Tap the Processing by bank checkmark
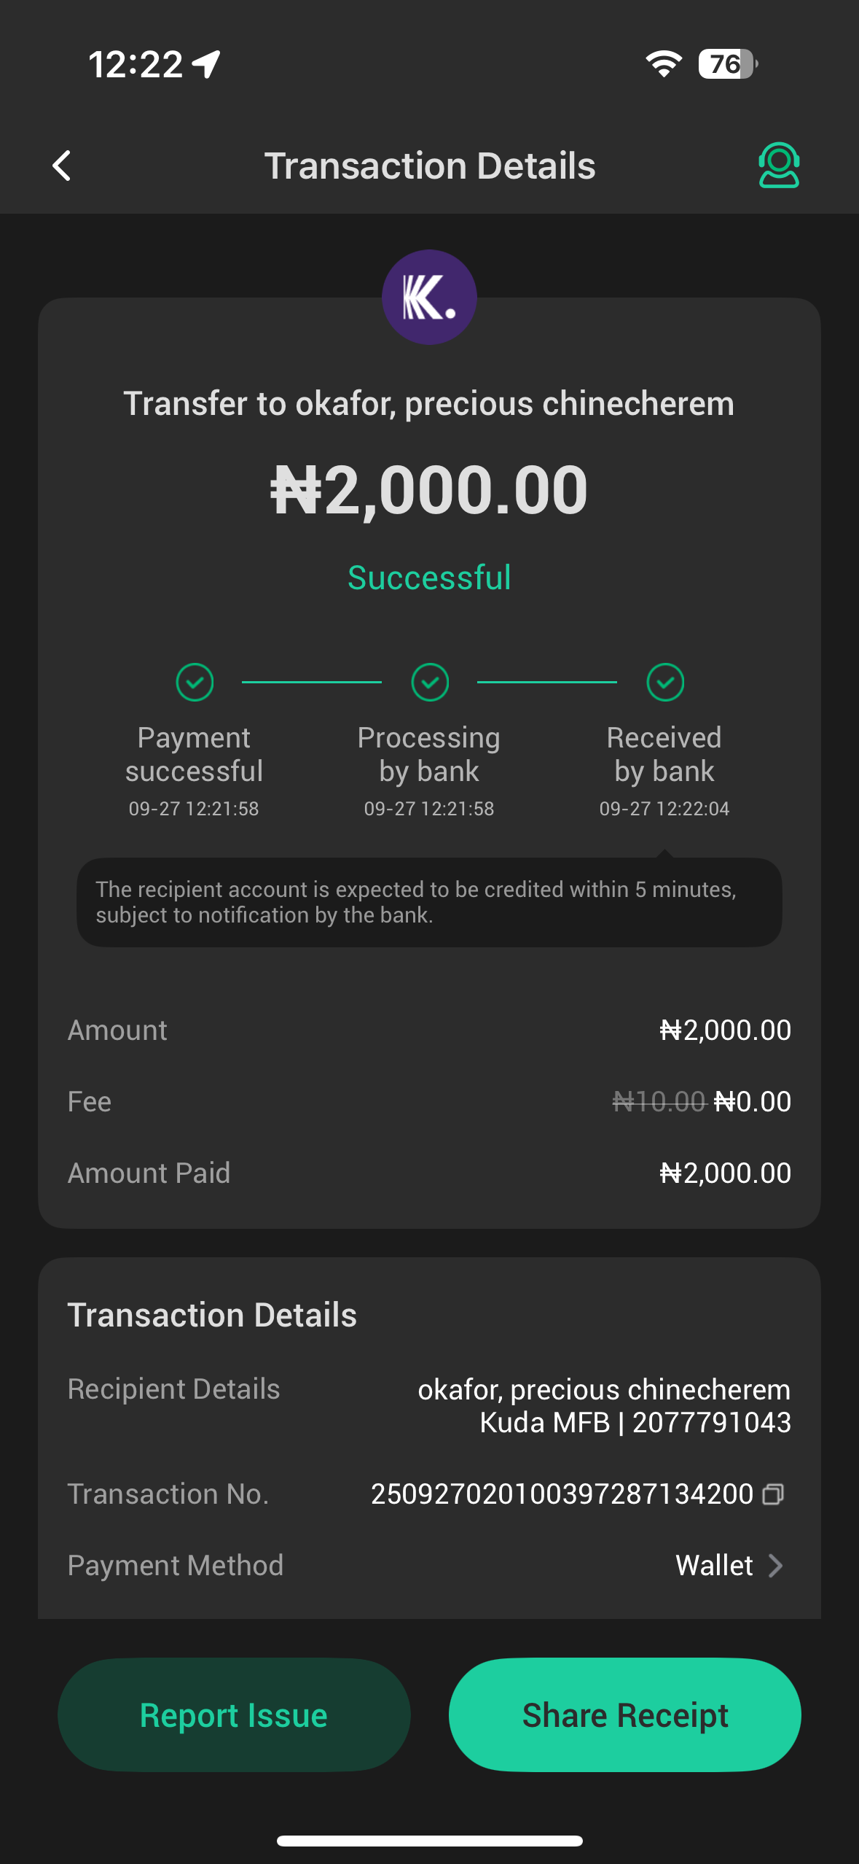The image size is (859, 1864). 430,683
